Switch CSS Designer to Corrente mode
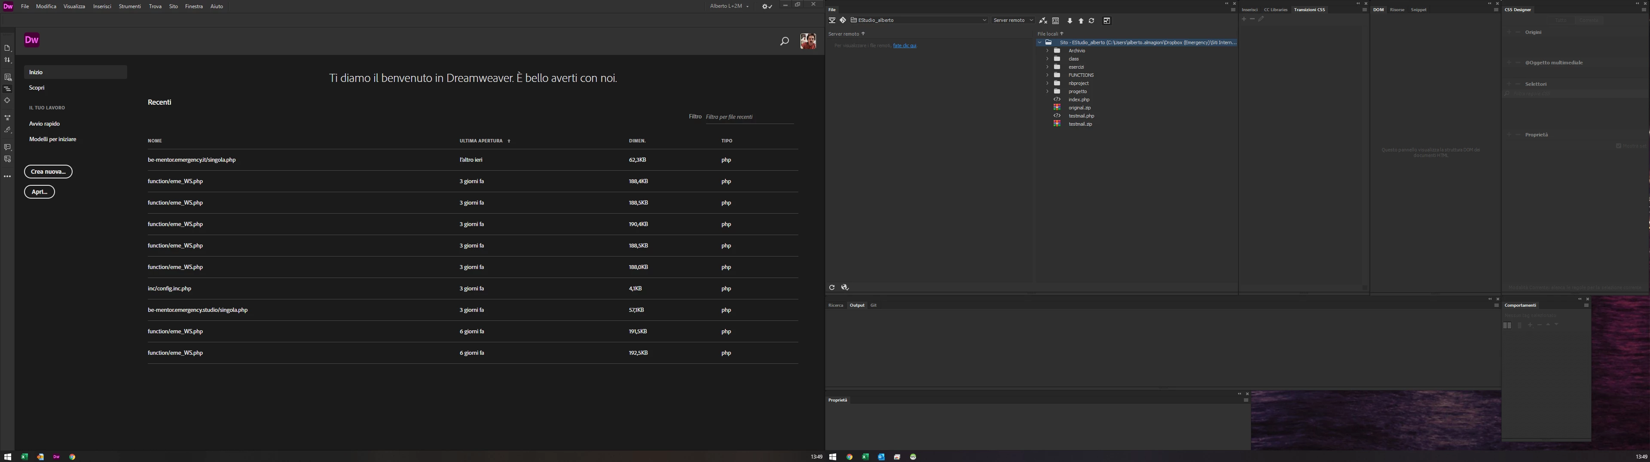Viewport: 1650px width, 462px height. pyautogui.click(x=1589, y=21)
